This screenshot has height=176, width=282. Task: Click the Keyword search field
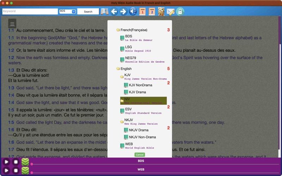pyautogui.click(x=30, y=11)
